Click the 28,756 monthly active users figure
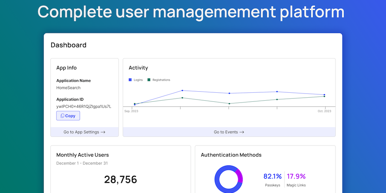Screen dimensions: 386x193 [121, 179]
